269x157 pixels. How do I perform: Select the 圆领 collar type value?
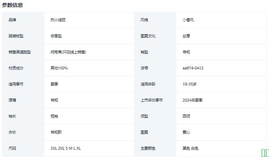[x=186, y=116]
